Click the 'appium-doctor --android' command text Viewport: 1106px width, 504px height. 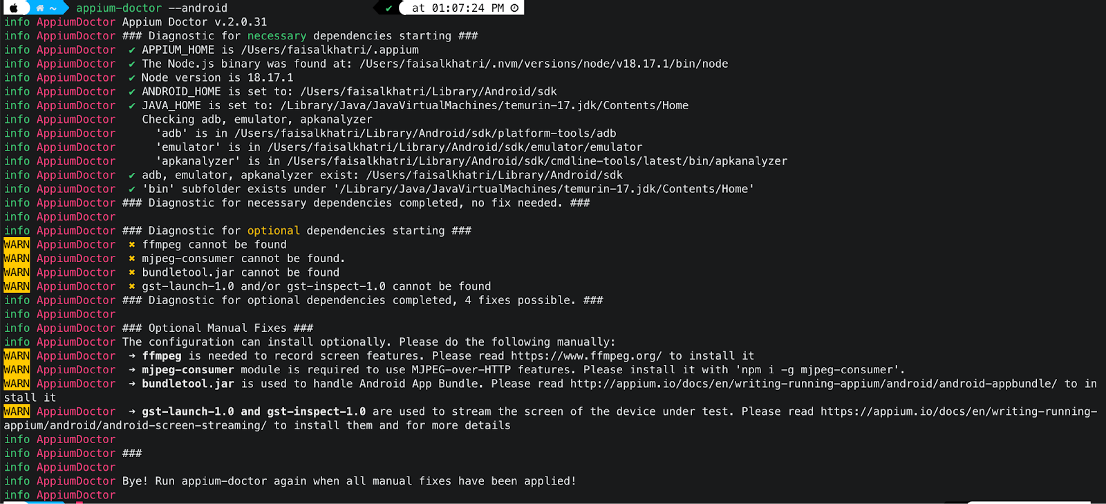click(x=151, y=8)
